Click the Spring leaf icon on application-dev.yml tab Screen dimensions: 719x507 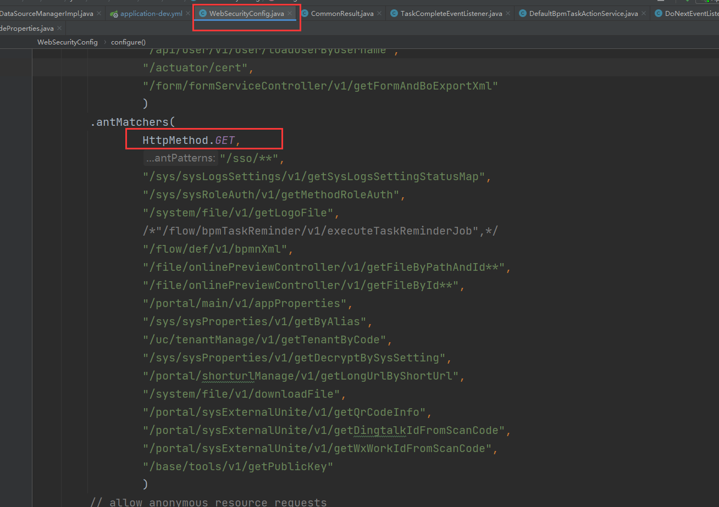pyautogui.click(x=114, y=14)
